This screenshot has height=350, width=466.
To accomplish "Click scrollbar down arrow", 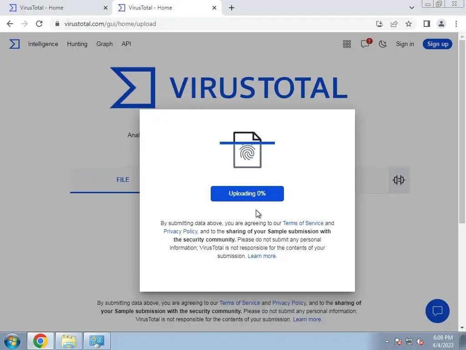I will click(x=462, y=328).
